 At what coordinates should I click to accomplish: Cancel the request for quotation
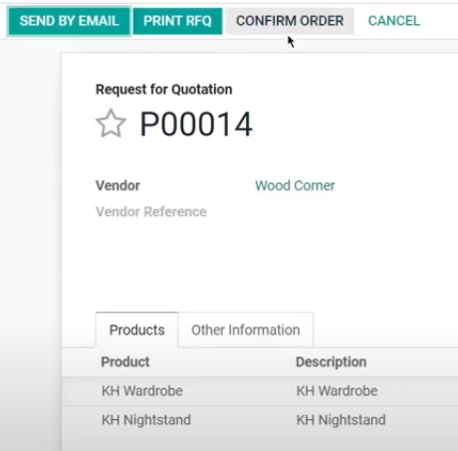(x=394, y=21)
